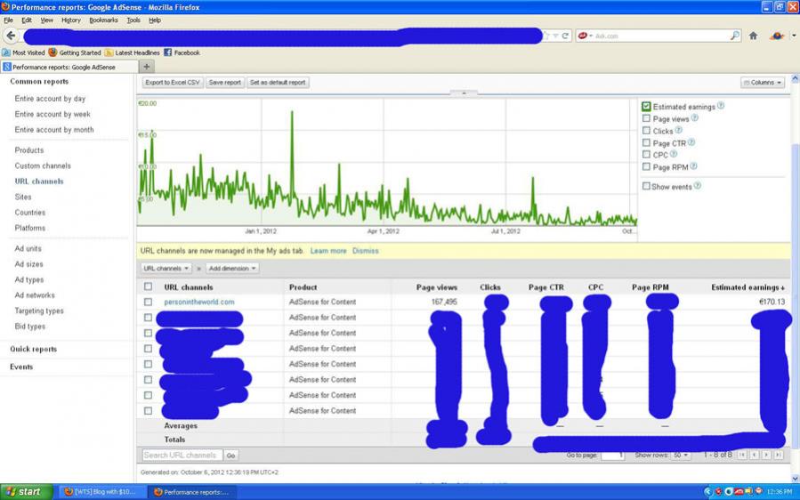Viewport: 800px width, 500px height.
Task: Open help icon next to Estimated earnings
Action: [x=721, y=106]
